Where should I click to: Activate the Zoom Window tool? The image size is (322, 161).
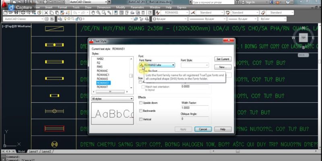click(104, 12)
